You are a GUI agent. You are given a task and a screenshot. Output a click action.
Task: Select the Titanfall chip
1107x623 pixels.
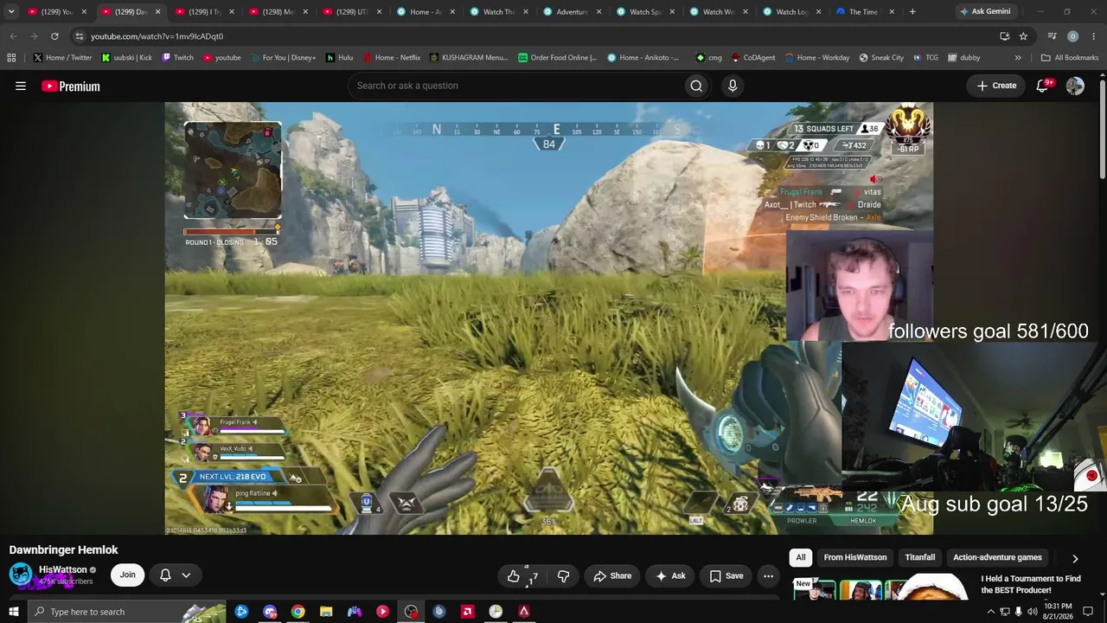pyautogui.click(x=920, y=558)
